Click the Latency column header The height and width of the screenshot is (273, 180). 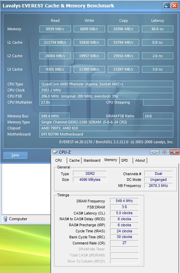[x=158, y=21]
